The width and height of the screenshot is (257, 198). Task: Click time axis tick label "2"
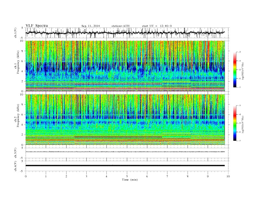pyautogui.click(x=66, y=176)
